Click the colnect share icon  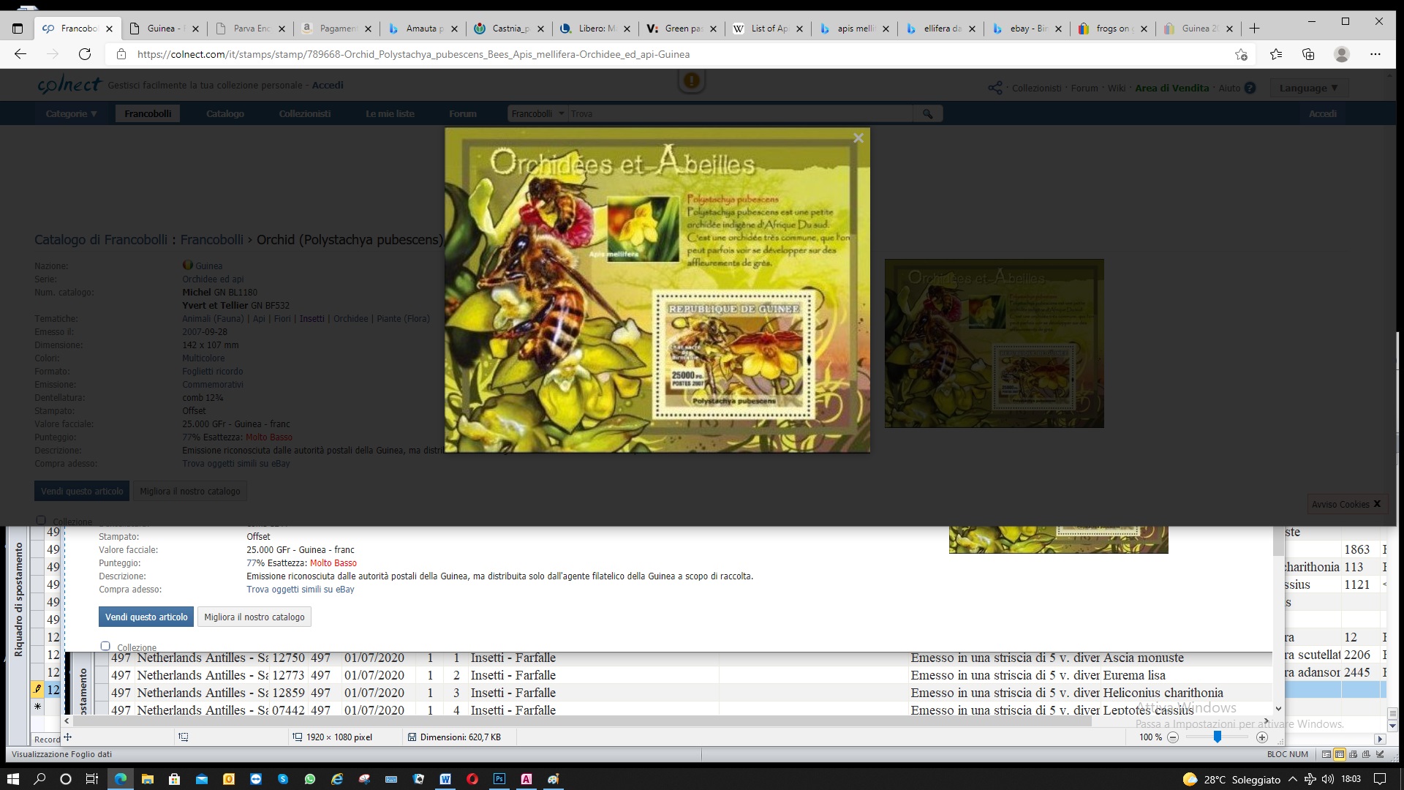994,88
